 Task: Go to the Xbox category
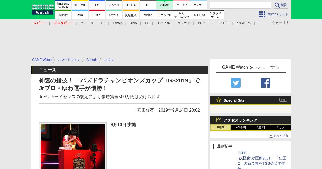134,23
